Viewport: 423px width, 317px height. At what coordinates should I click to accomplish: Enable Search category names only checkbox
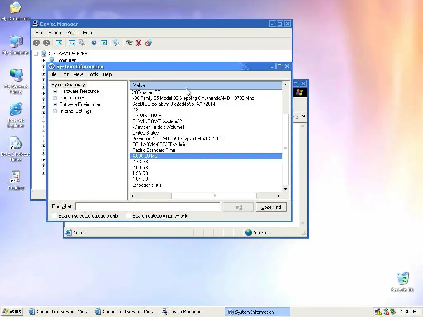pyautogui.click(x=129, y=215)
